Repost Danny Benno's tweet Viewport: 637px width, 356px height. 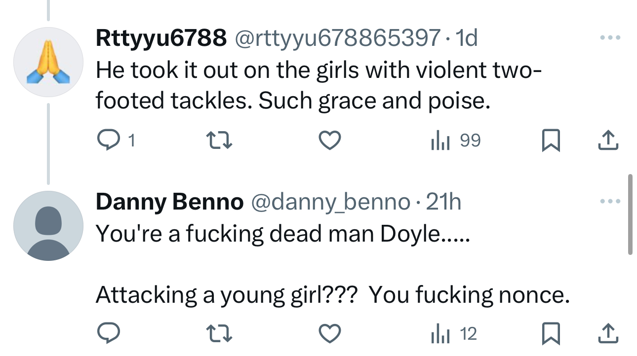[x=219, y=335]
